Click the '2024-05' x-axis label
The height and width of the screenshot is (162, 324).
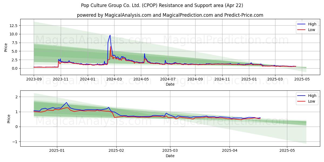(141, 79)
